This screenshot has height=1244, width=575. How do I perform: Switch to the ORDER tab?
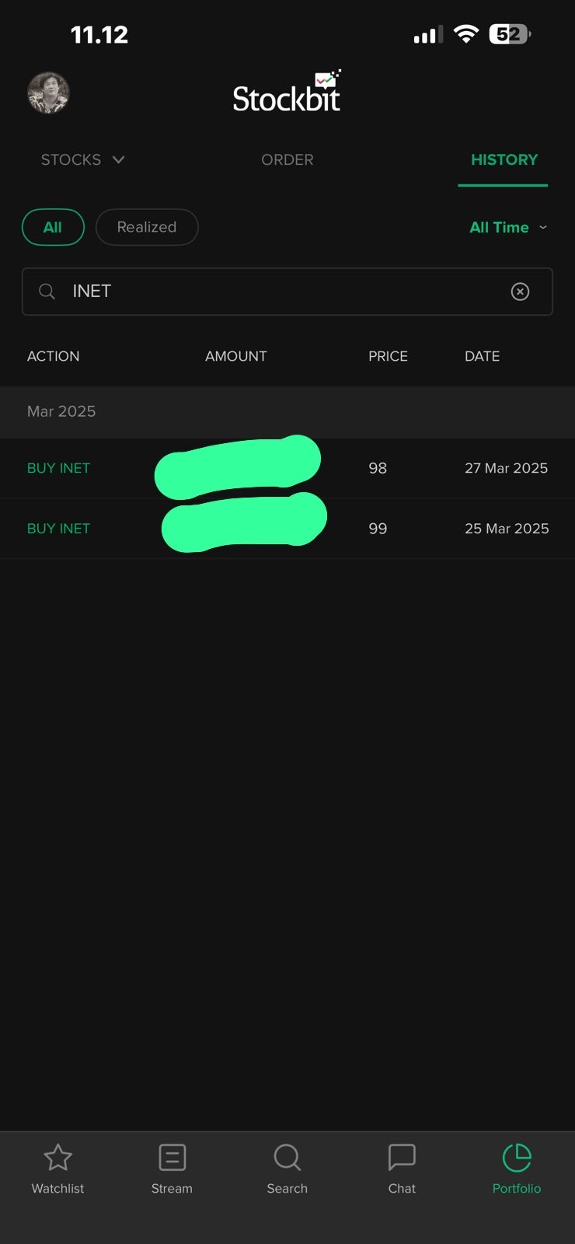click(287, 159)
